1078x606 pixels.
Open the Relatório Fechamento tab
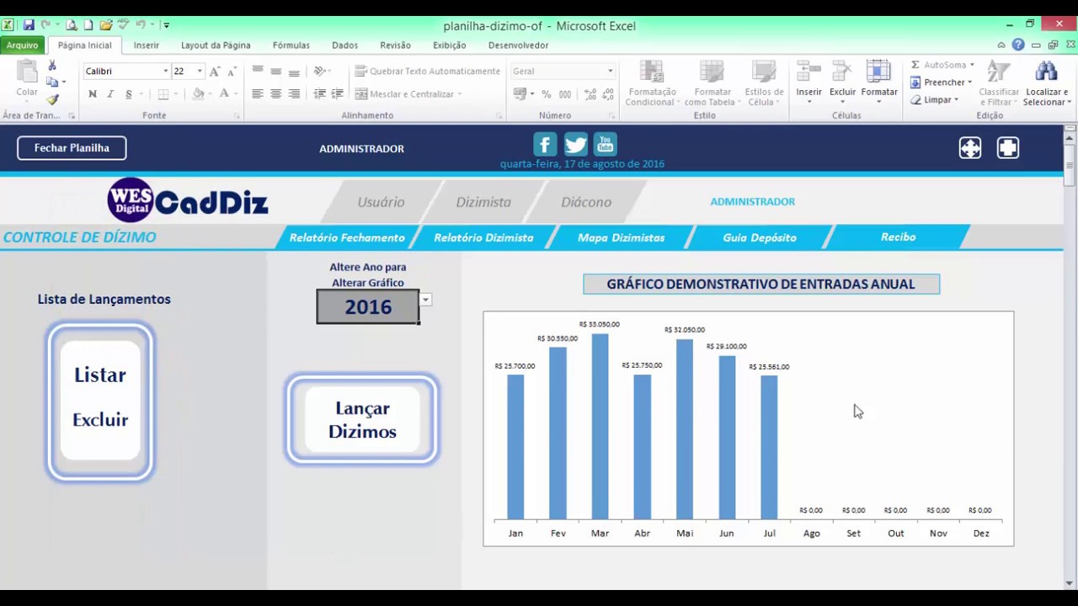tap(347, 237)
